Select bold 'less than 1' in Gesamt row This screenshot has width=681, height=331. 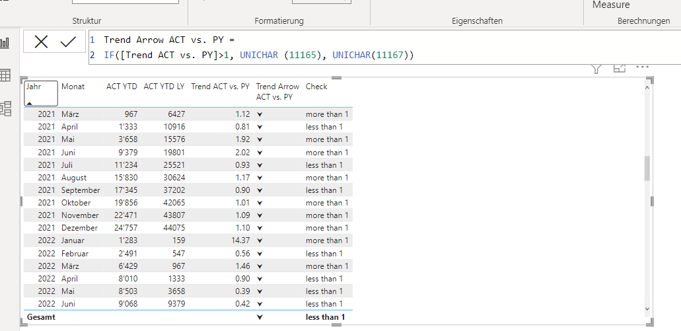click(325, 318)
